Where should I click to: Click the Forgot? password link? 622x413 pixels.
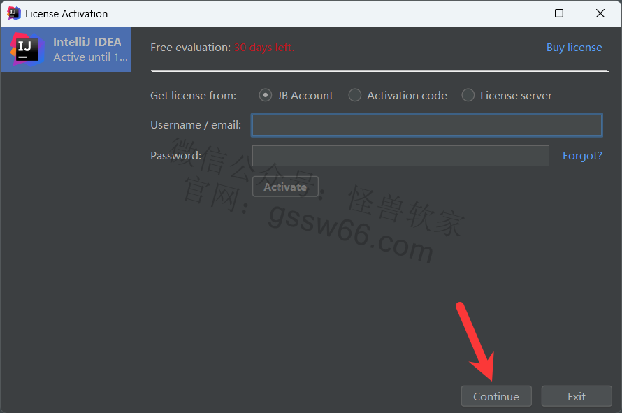coord(582,155)
